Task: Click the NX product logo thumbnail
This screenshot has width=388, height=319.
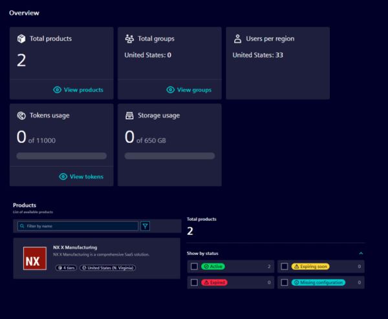Action: pos(34,258)
